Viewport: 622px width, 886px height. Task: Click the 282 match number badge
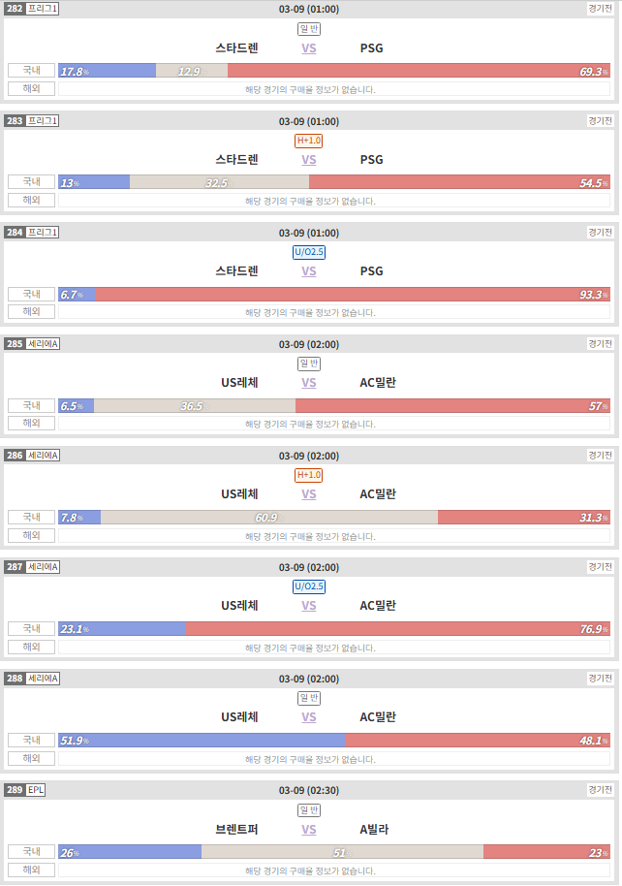coord(15,9)
